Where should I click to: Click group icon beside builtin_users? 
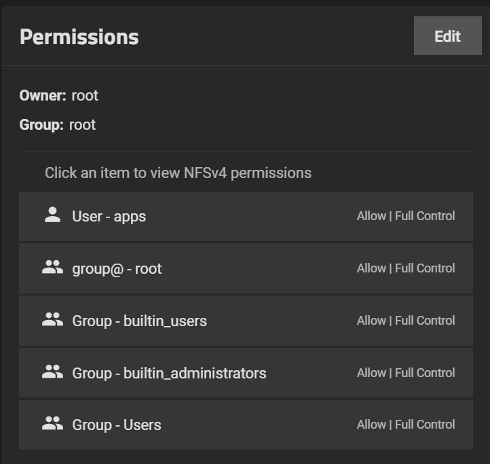pyautogui.click(x=52, y=319)
